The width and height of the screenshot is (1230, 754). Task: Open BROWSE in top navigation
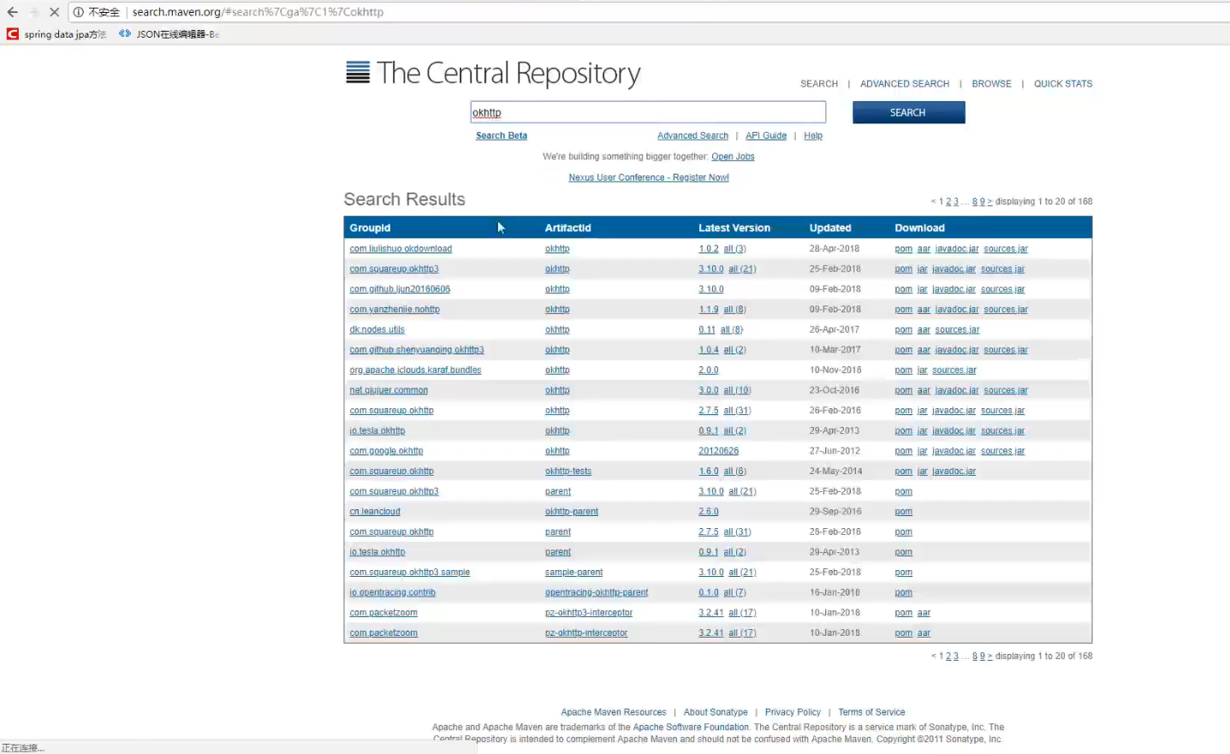(x=991, y=84)
